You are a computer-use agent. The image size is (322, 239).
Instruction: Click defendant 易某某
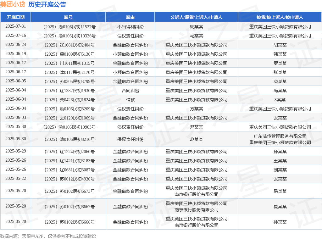280,192
